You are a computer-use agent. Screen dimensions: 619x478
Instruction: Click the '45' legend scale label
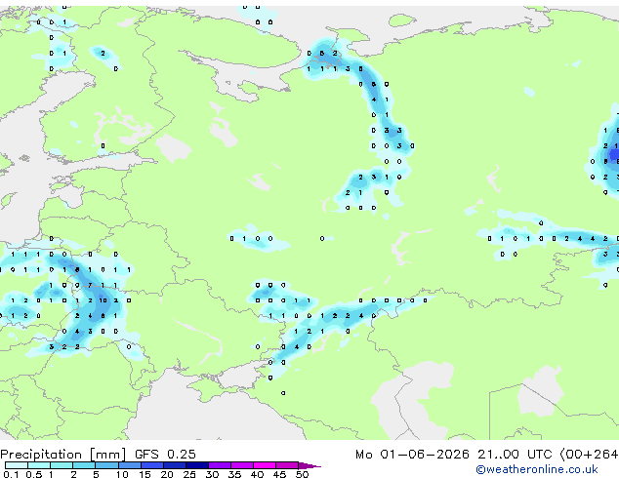(280, 474)
